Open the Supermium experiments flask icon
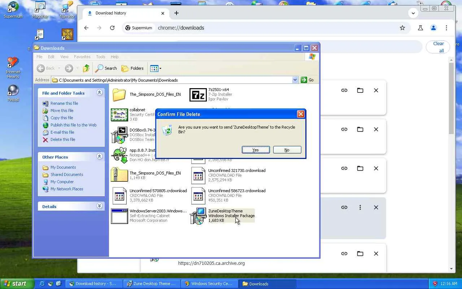Viewport: 462px width, 289px height. pyautogui.click(x=420, y=28)
